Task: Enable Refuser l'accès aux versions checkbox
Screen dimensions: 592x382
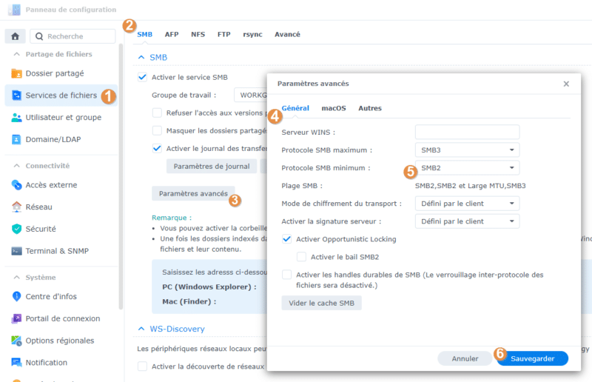Action: click(x=157, y=113)
